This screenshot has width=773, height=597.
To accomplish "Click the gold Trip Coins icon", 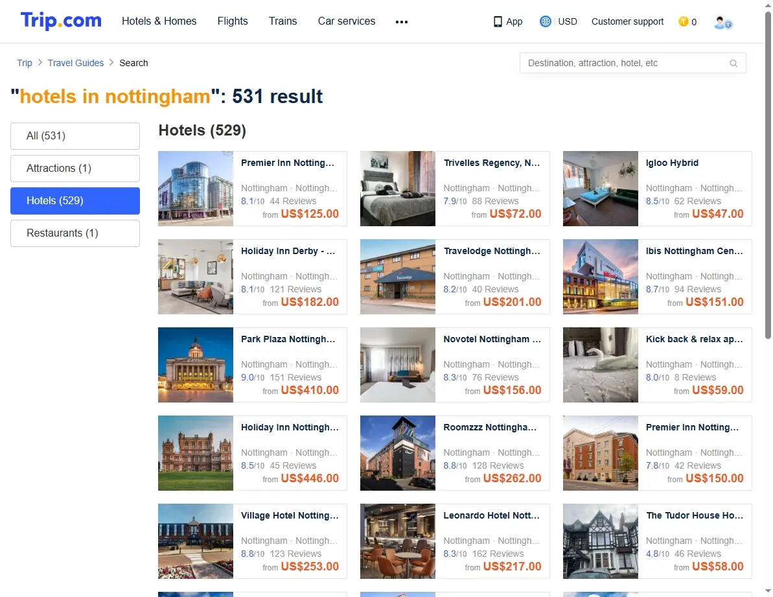I will (684, 21).
